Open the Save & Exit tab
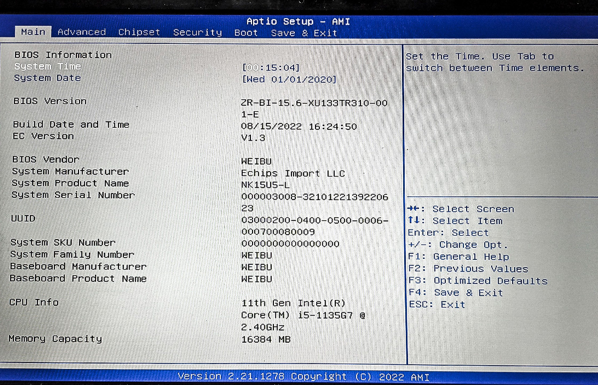 [304, 33]
